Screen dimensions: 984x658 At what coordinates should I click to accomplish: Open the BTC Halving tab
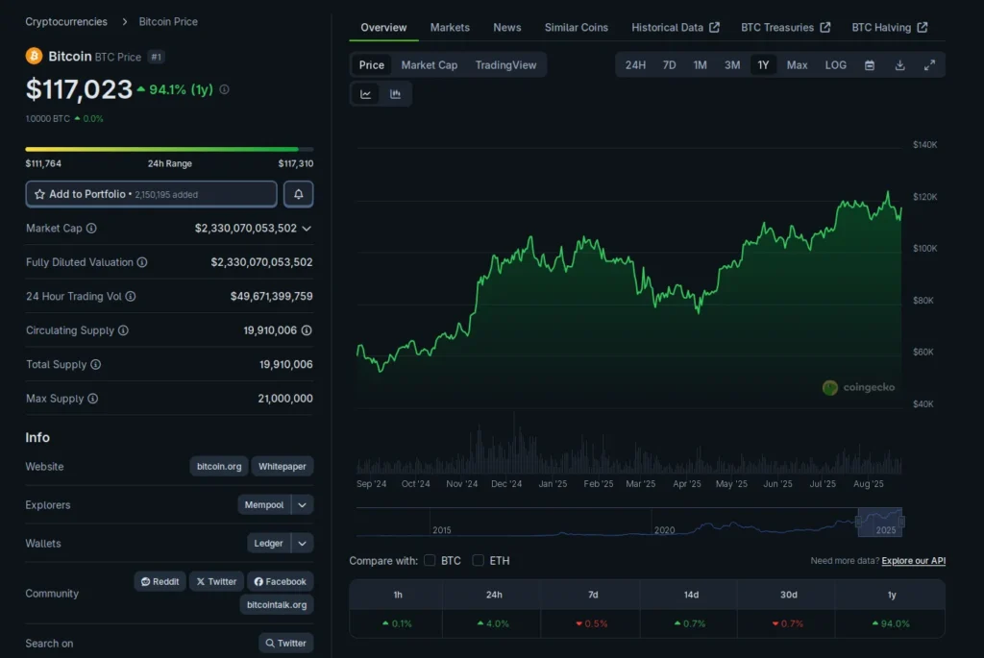(x=889, y=28)
